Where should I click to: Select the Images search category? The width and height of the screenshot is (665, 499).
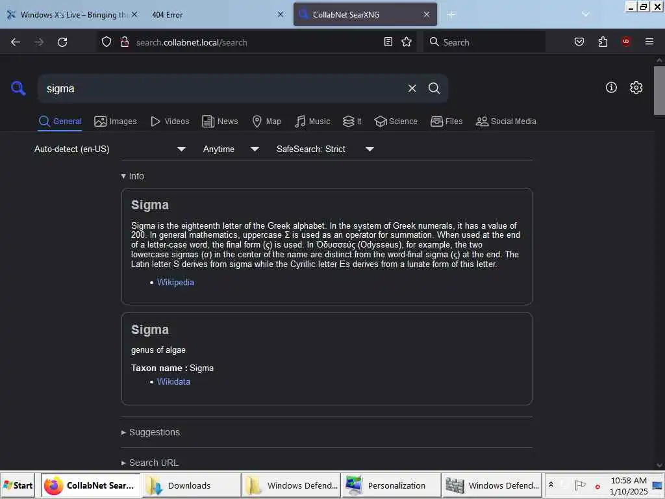tap(116, 122)
